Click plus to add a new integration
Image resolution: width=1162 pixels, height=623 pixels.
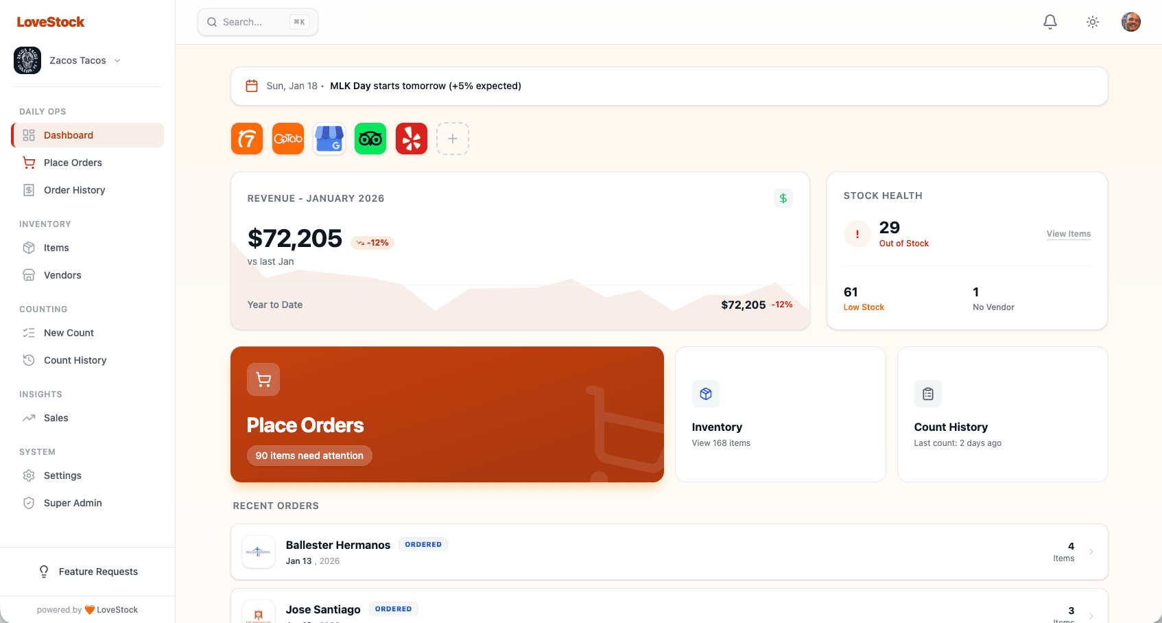(452, 138)
